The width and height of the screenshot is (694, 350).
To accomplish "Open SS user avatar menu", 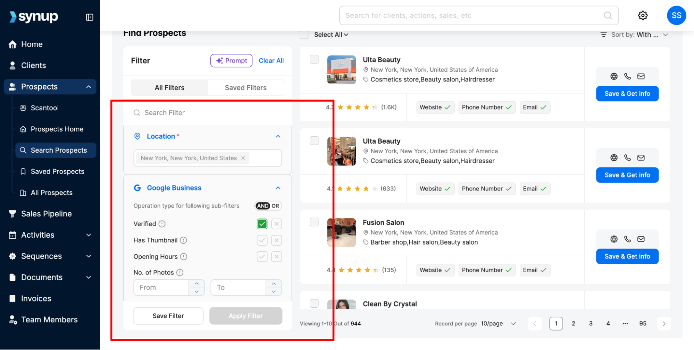I will 676,15.
